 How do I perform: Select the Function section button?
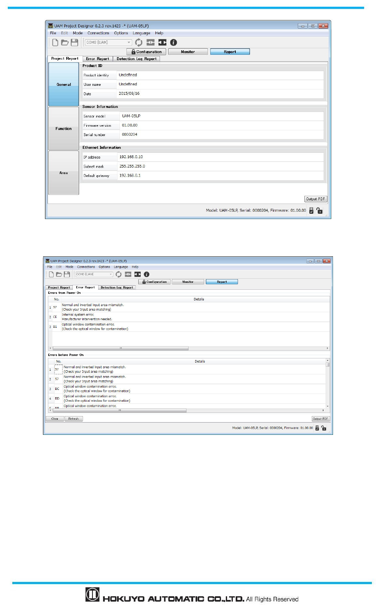(64, 129)
